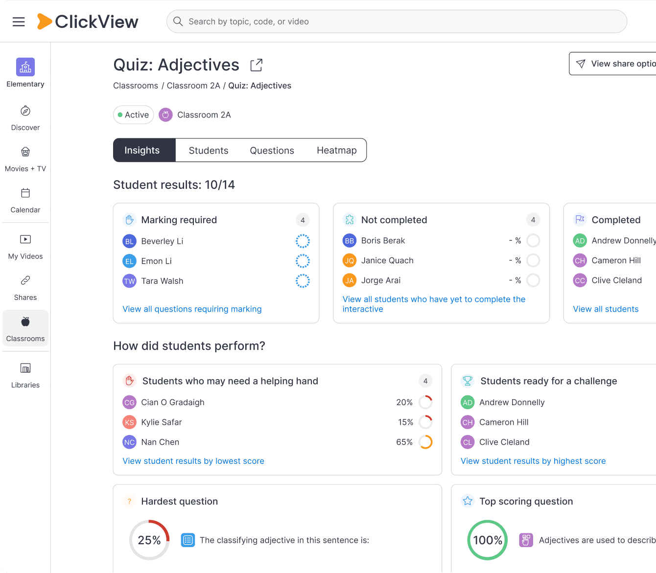Switch to the Heatmap tab
The image size is (656, 573).
(x=337, y=150)
